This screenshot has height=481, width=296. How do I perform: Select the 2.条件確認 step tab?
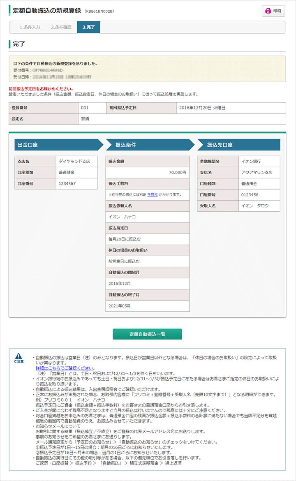[61, 27]
